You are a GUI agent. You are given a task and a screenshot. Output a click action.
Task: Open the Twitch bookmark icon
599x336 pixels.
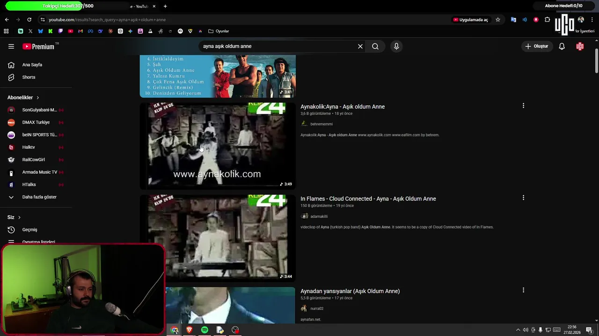pyautogui.click(x=60, y=31)
